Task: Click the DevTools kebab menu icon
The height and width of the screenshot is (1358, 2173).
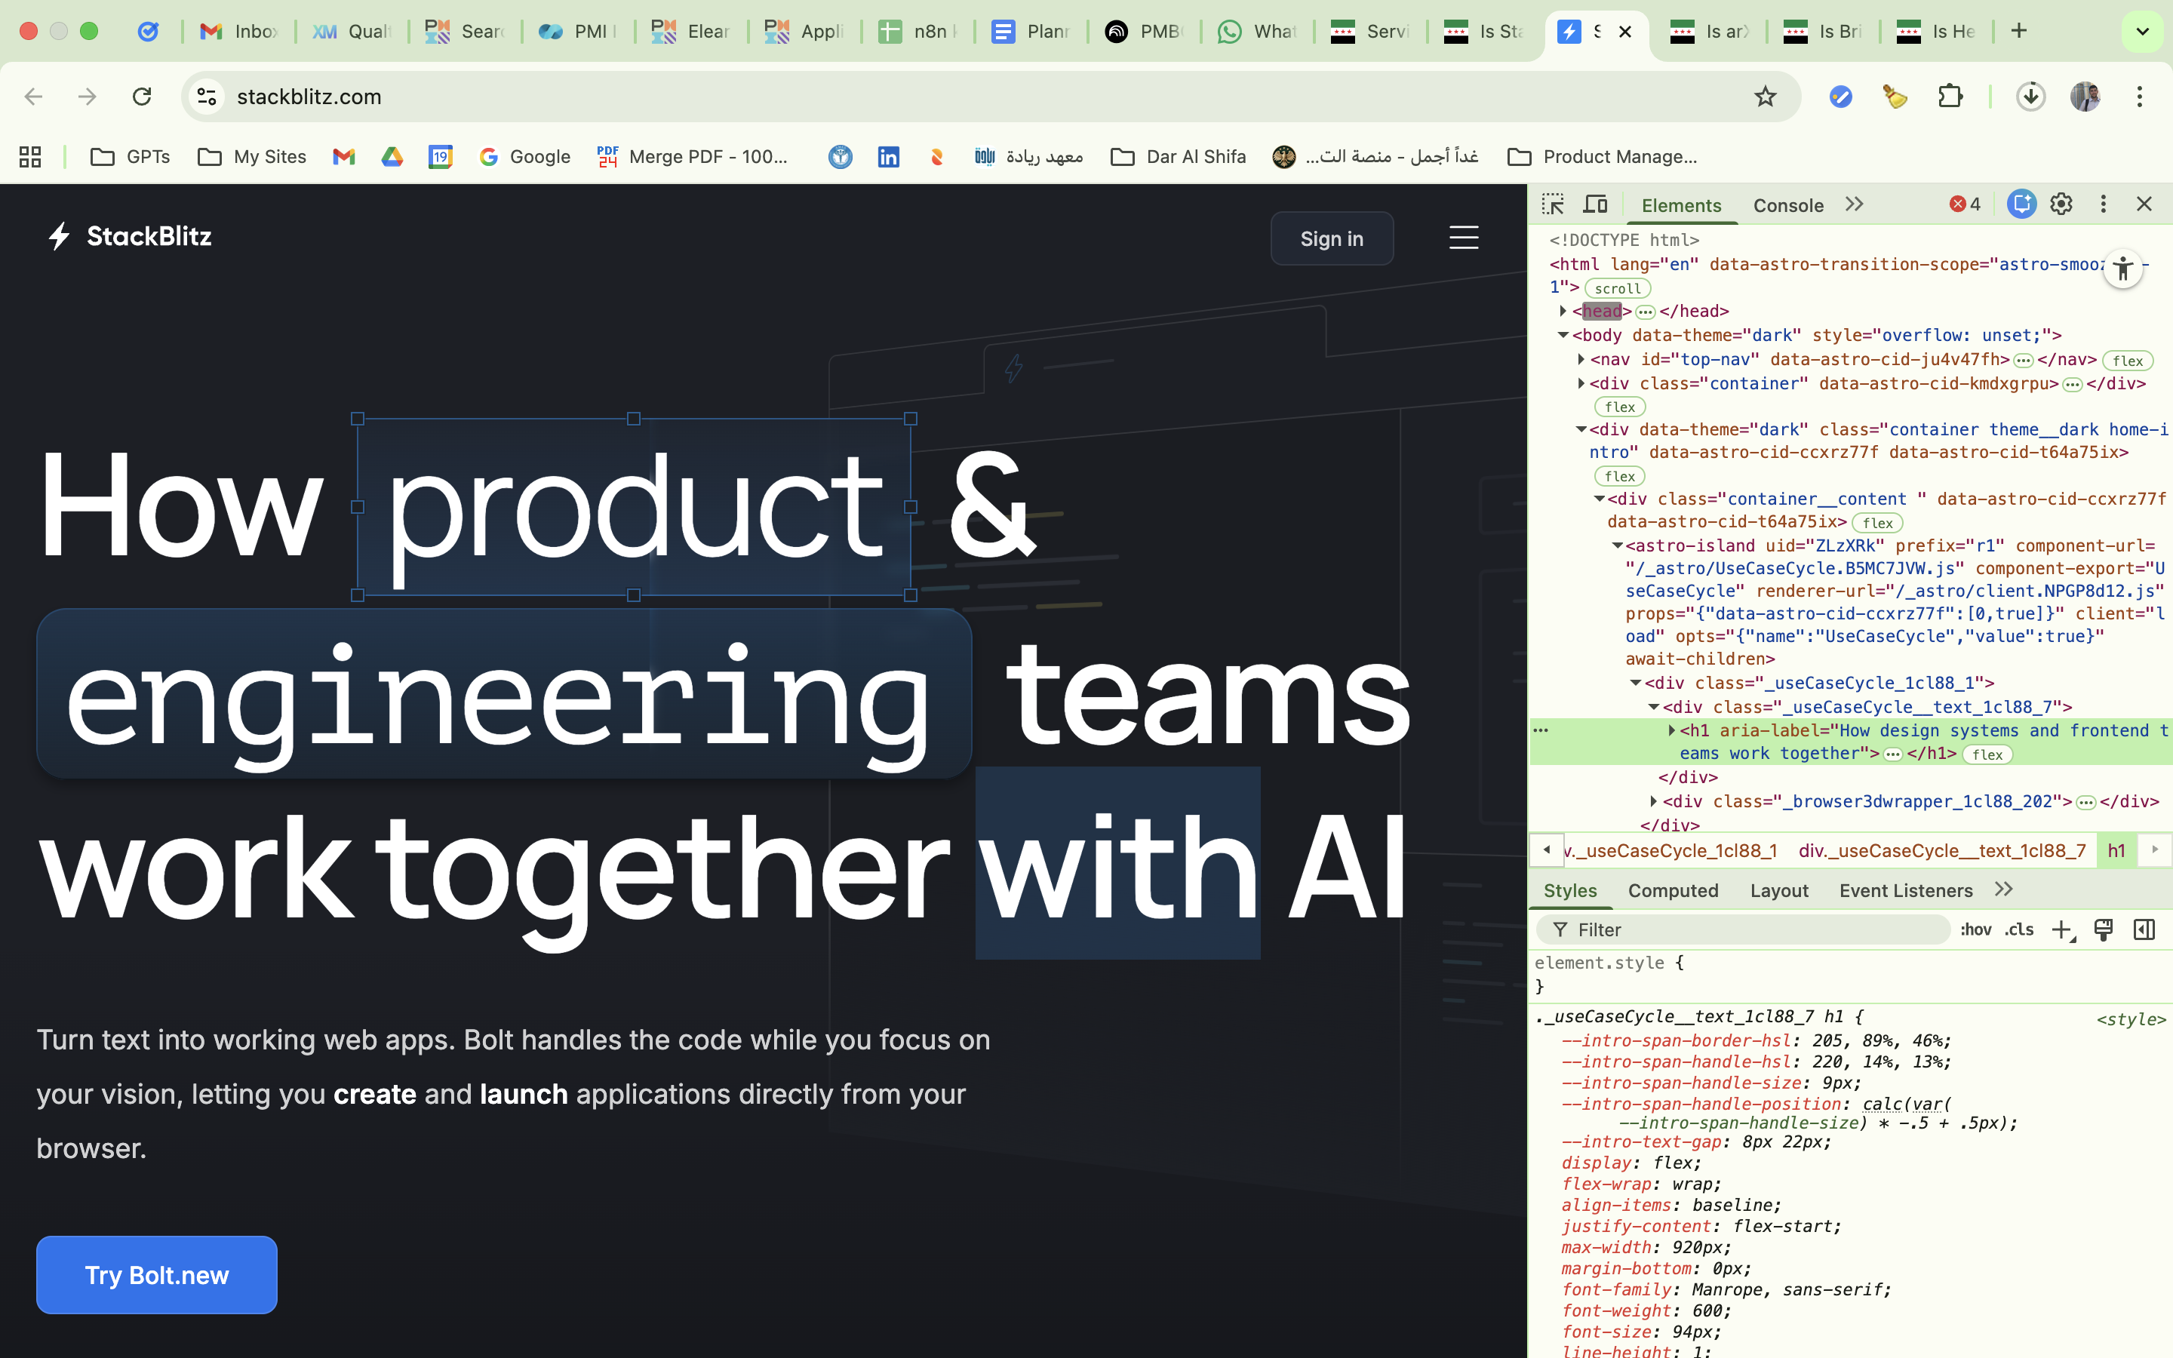Action: pos(2103,204)
